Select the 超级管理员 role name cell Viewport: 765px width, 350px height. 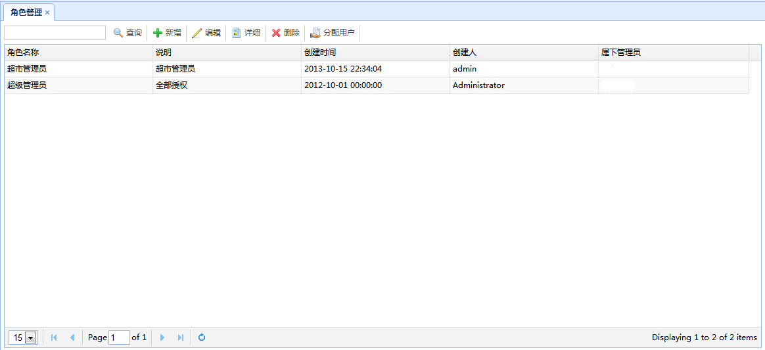pyautogui.click(x=79, y=85)
